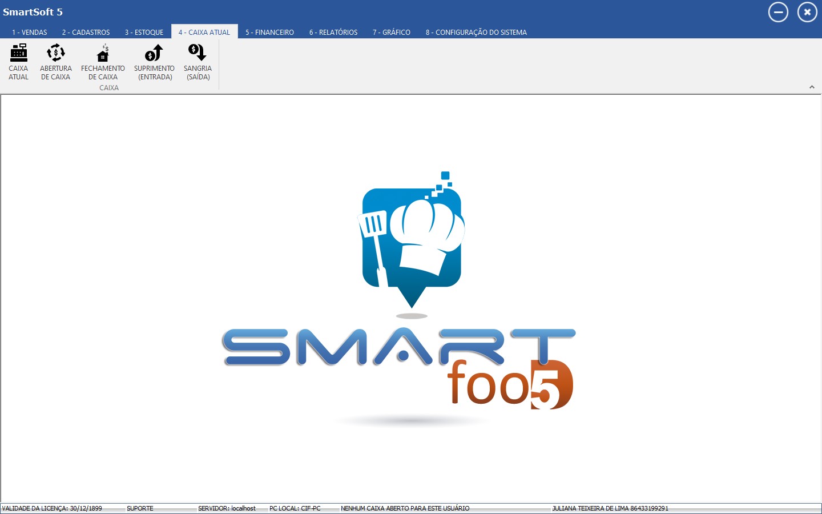822x514 pixels.
Task: Click the Abertura de Caixa icon
Action: click(x=55, y=62)
